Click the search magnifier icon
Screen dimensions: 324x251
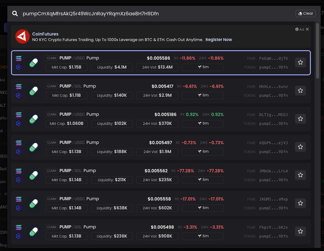[x=15, y=13]
